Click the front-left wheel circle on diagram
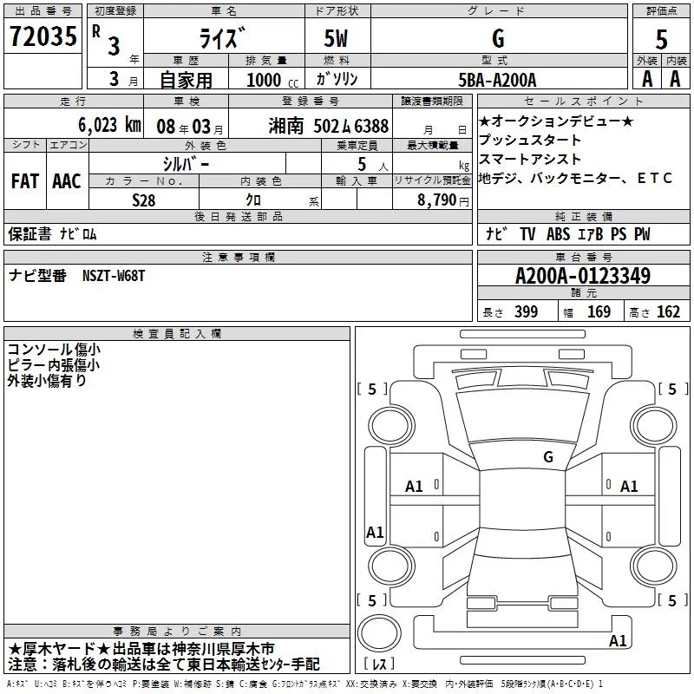This screenshot has height=694, width=694. click(x=391, y=426)
